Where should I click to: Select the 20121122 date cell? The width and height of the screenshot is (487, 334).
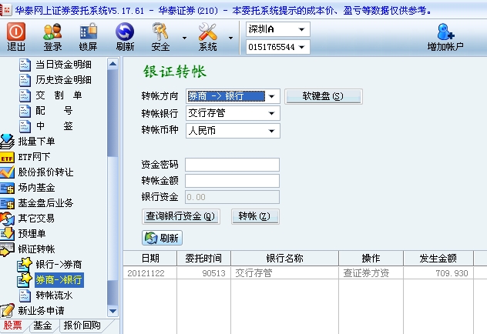tap(150, 273)
